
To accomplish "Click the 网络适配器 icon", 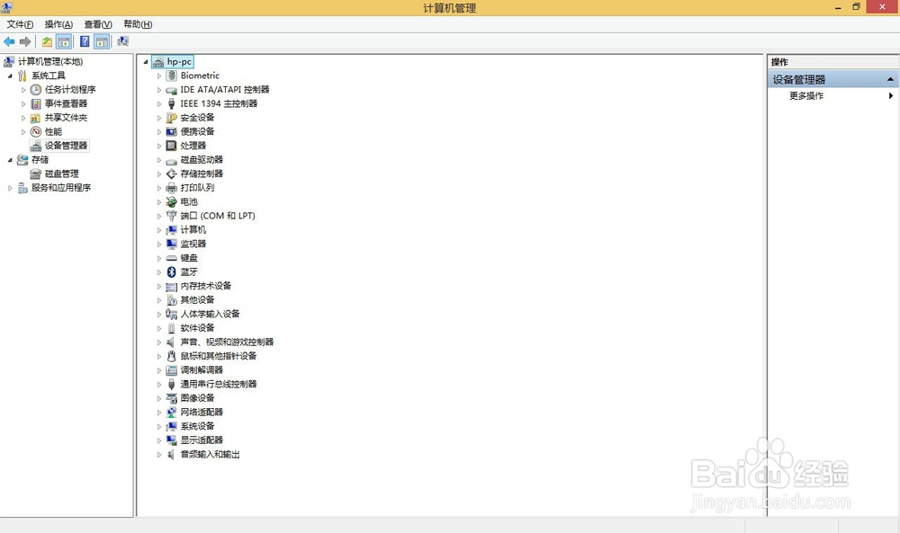I will pos(171,412).
